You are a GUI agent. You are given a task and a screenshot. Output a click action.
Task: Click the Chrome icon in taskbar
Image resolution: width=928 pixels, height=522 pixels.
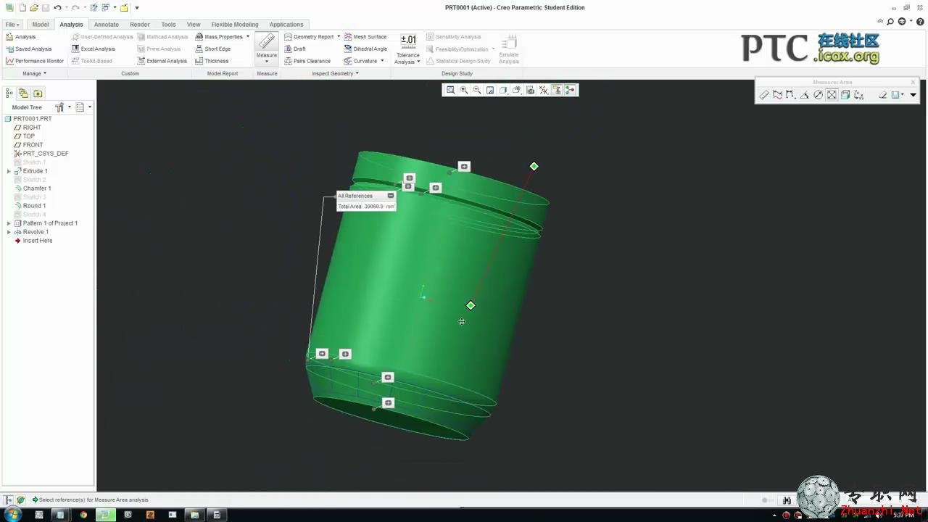pyautogui.click(x=83, y=515)
